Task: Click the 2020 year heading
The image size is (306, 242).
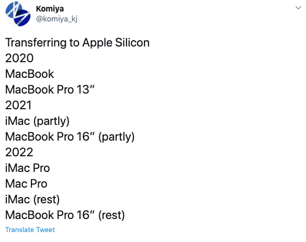Action: [19, 58]
